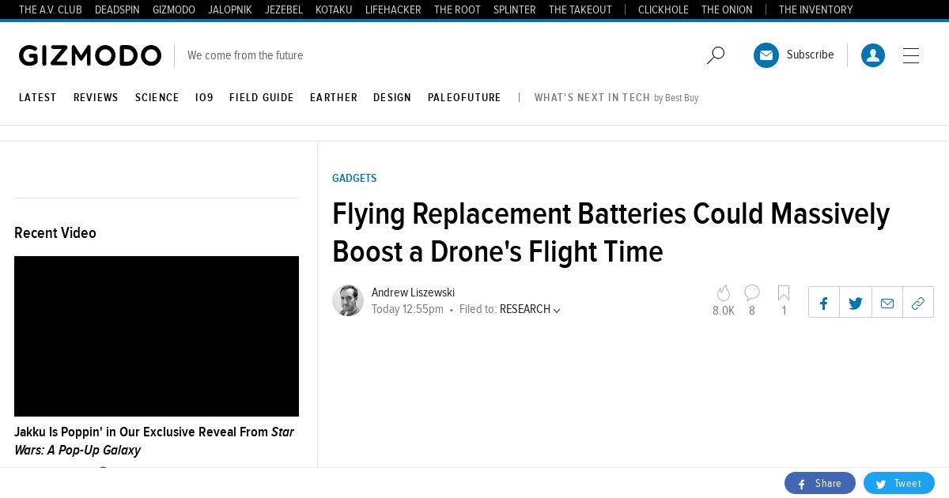Screen dimensions: 949x498
Task: Play the Recent Video player
Action: pyautogui.click(x=157, y=336)
